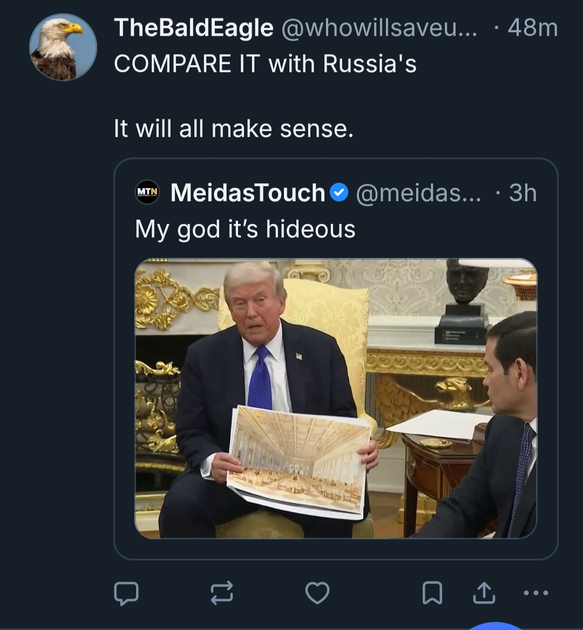Click the share upload icon
The height and width of the screenshot is (630, 583).
click(x=484, y=593)
